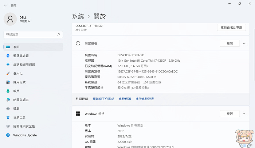Click the info circle icon beside 裝置規格
The image size is (255, 148).
click(78, 44)
